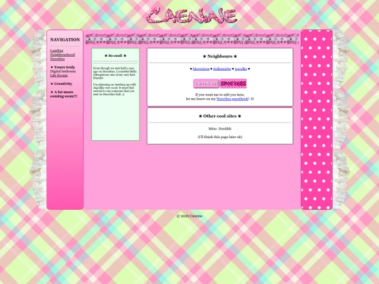
Task: Visit neighbour jagodka's site
Action: click(241, 69)
